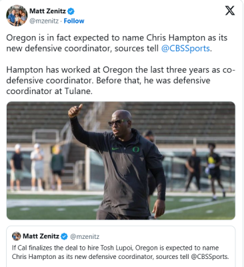The height and width of the screenshot is (267, 244).
Task: Click the players in the photo's right background
Action: 205,170
